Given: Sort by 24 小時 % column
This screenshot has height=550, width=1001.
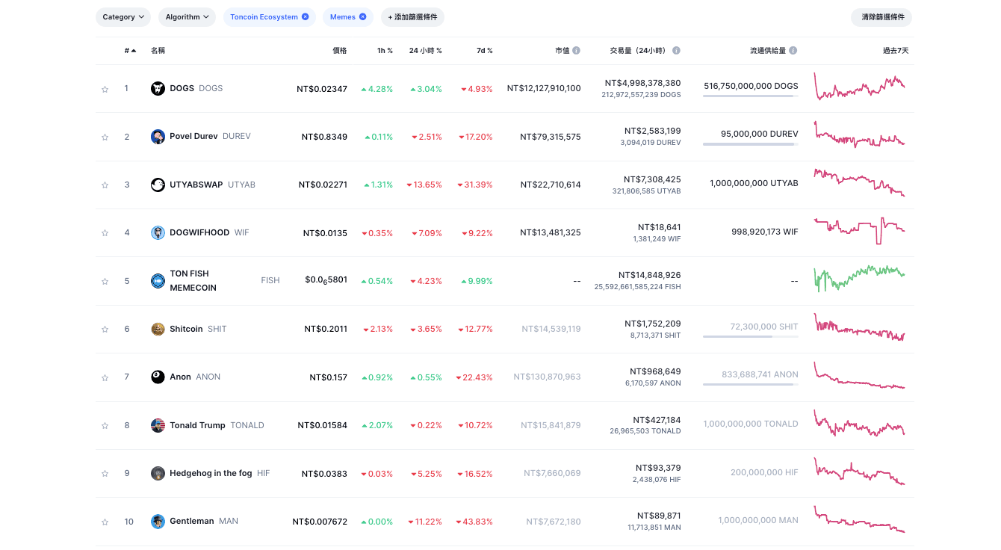Looking at the screenshot, I should (x=425, y=51).
